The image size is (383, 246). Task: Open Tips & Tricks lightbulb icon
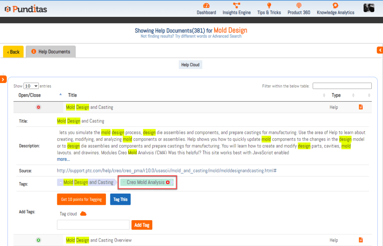tap(269, 6)
